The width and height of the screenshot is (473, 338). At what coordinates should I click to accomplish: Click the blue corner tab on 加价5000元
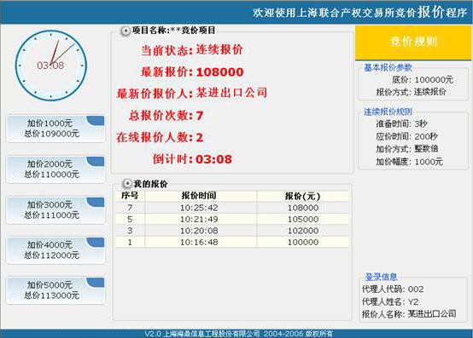click(x=96, y=283)
